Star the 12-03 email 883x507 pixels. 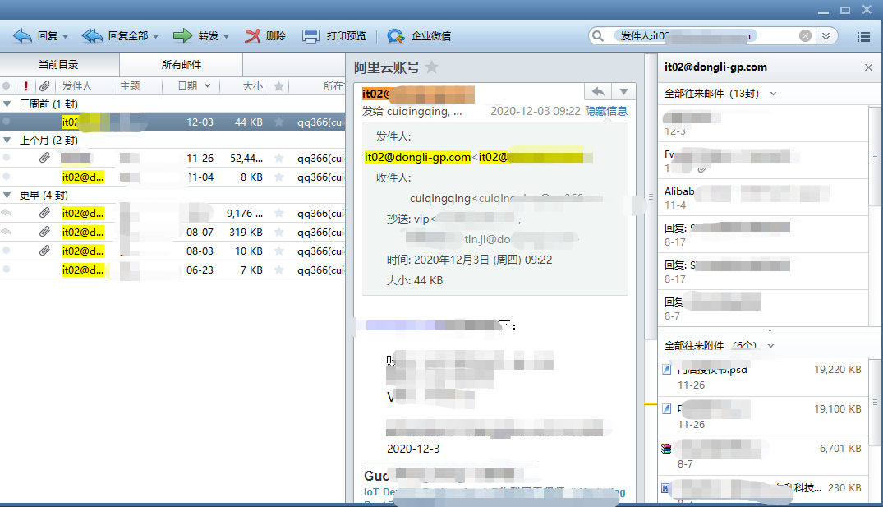278,122
